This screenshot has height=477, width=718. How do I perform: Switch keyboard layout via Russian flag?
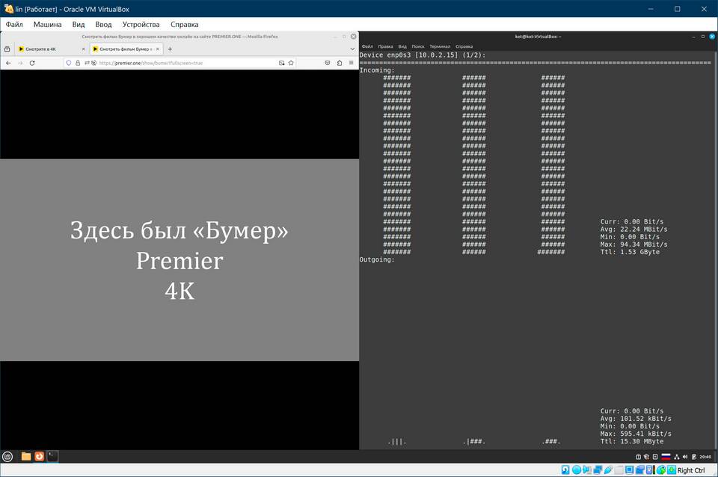(x=666, y=457)
